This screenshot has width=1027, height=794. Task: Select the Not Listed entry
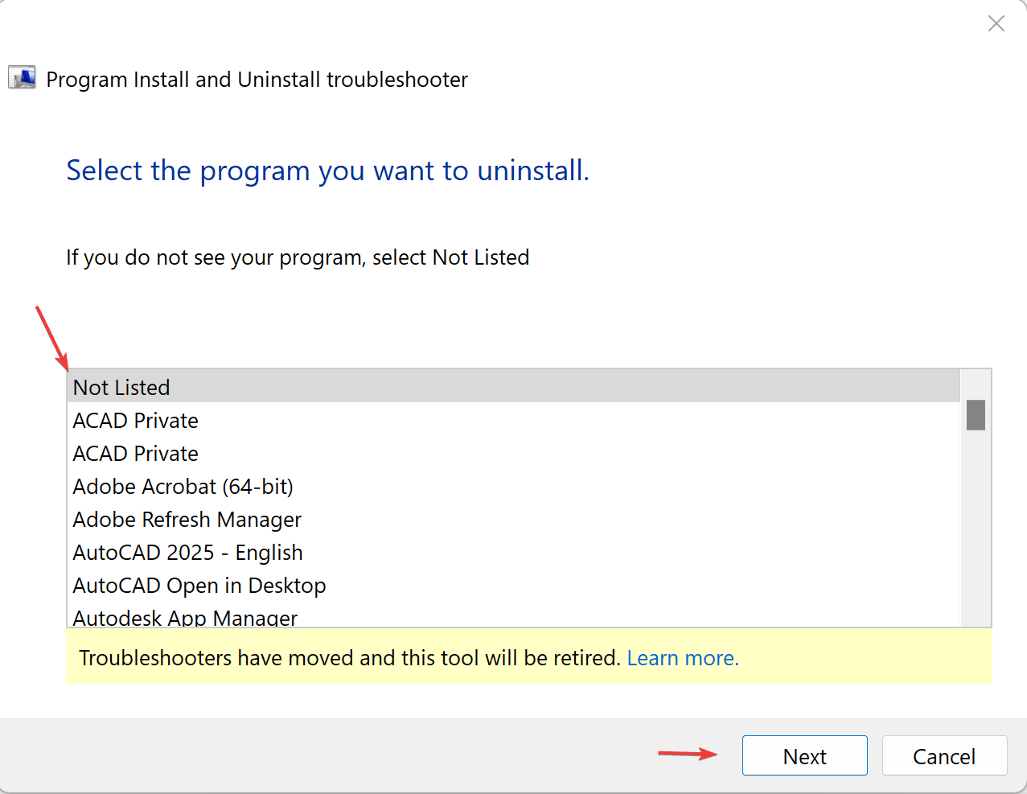tap(513, 387)
